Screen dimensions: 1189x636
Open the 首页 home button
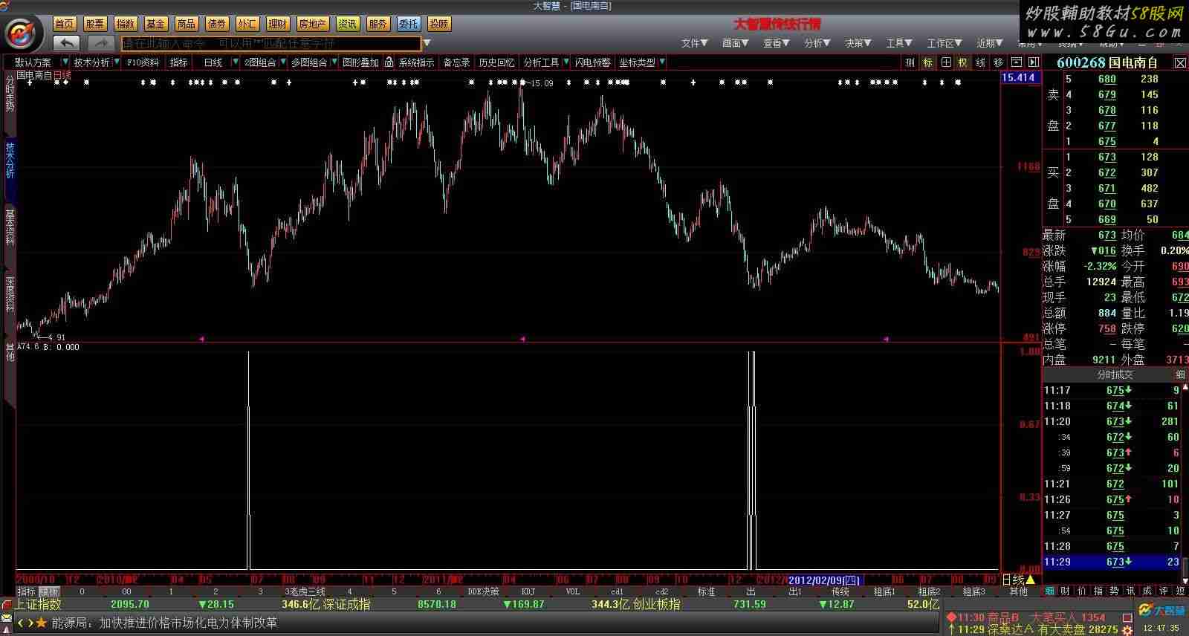pos(65,24)
